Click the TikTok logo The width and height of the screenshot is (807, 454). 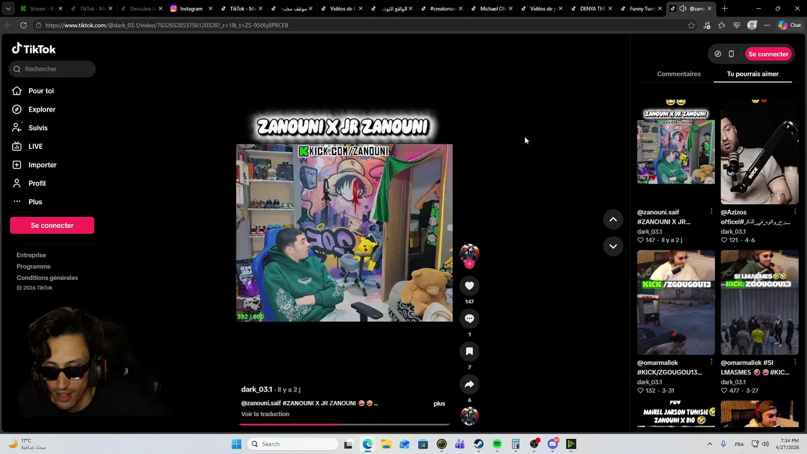click(33, 49)
